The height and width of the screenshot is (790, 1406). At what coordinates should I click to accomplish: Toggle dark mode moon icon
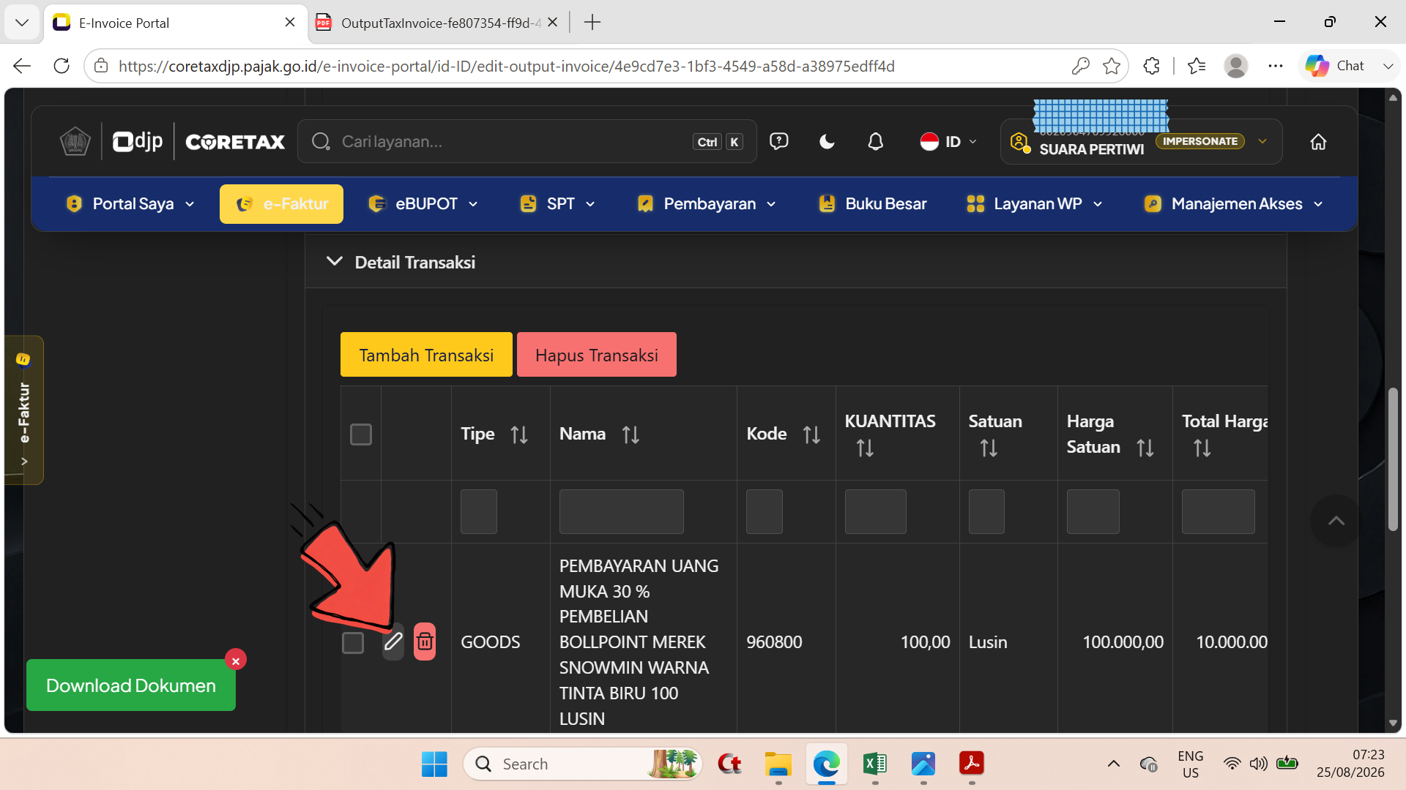pos(827,141)
